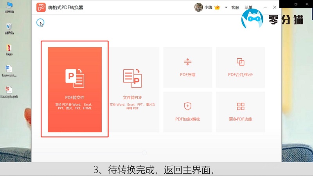The width and height of the screenshot is (313, 176).
Task: Click the Example Word document desktop icon
Action: coord(9,71)
